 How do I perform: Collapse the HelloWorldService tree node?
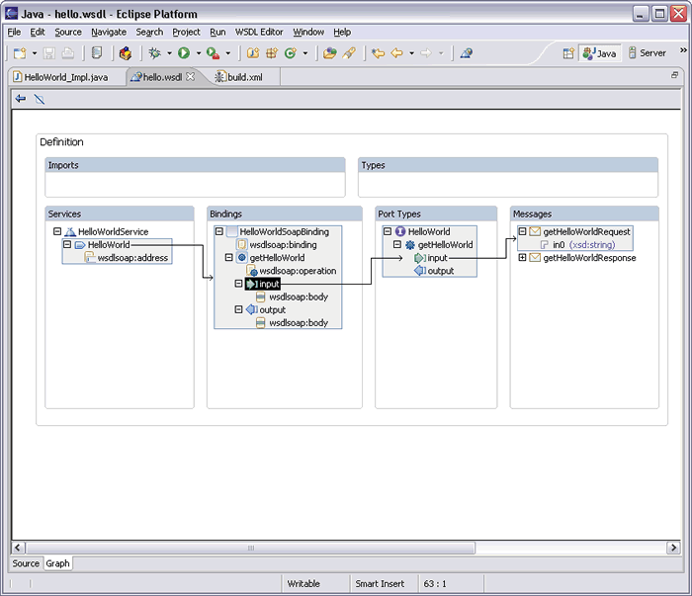click(x=57, y=232)
